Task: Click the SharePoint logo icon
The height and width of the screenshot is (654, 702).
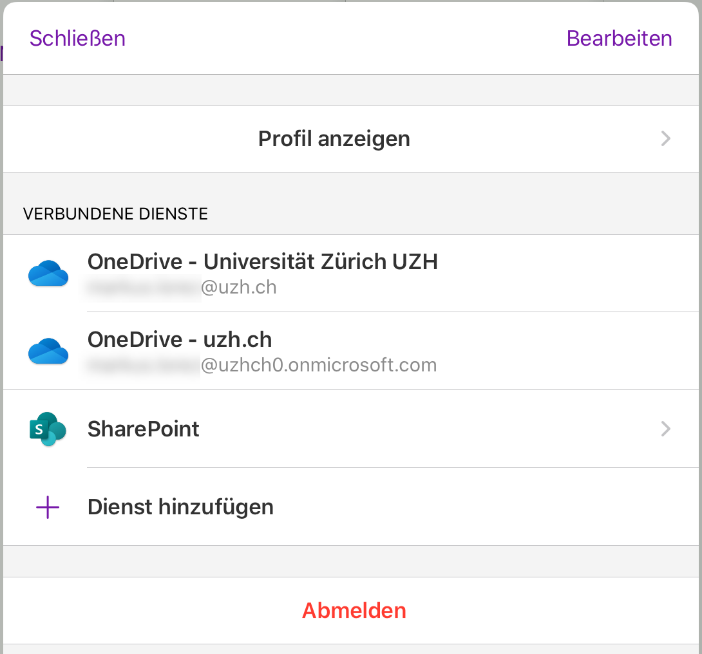Action: [48, 429]
